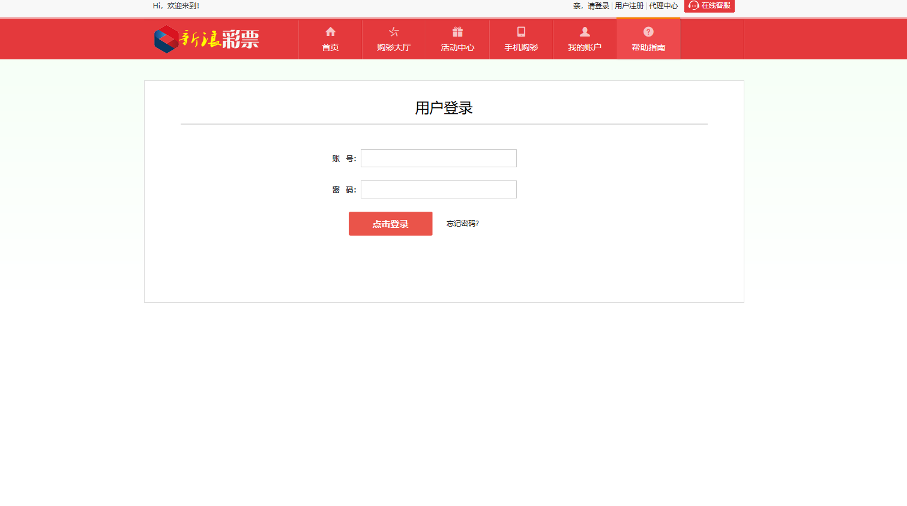Click the 在线客服 text on red button
The image size is (907, 506).
[x=716, y=5]
